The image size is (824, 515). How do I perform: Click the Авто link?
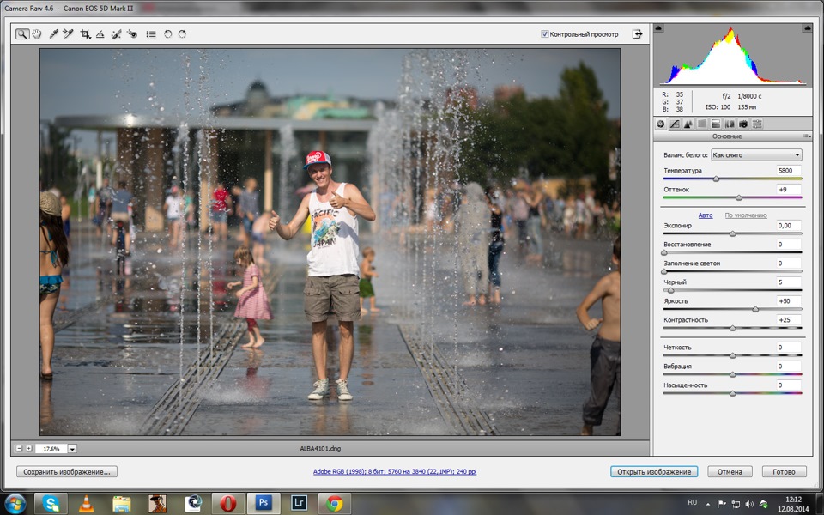pos(706,215)
